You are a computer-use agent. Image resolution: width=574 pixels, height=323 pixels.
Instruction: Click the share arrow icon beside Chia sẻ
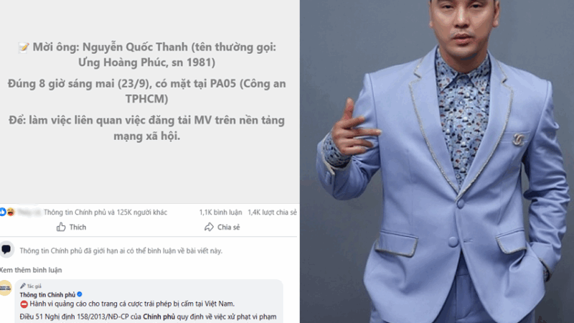pos(209,227)
